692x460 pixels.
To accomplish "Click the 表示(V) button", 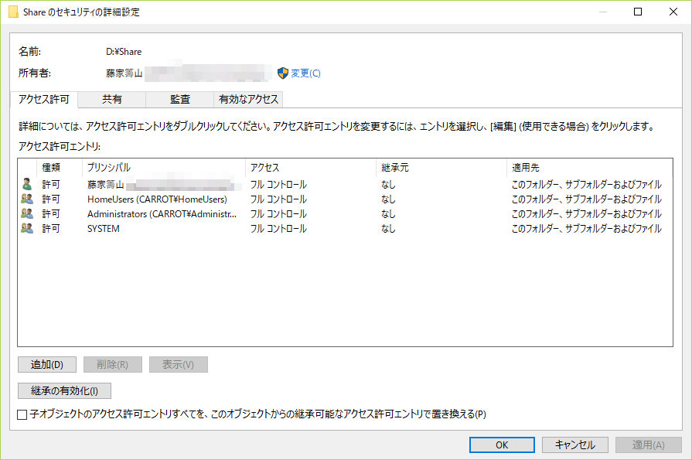I will coord(178,363).
